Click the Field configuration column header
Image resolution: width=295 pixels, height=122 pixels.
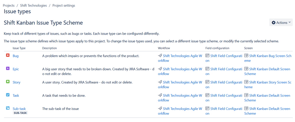pyautogui.click(x=217, y=48)
